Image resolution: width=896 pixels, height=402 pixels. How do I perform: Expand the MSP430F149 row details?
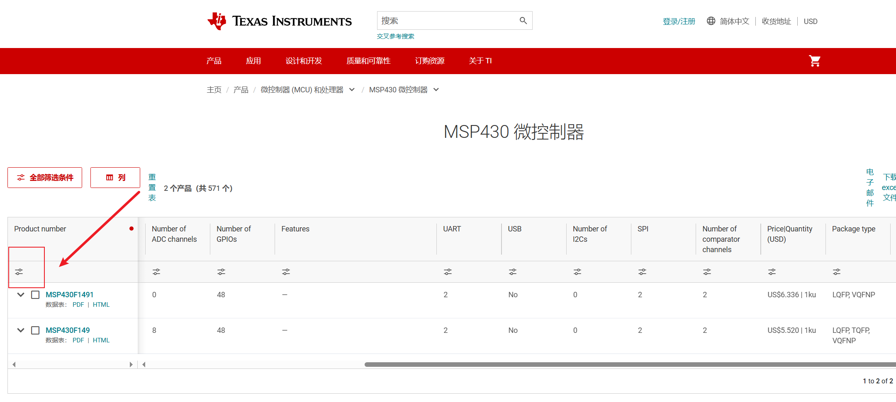21,330
